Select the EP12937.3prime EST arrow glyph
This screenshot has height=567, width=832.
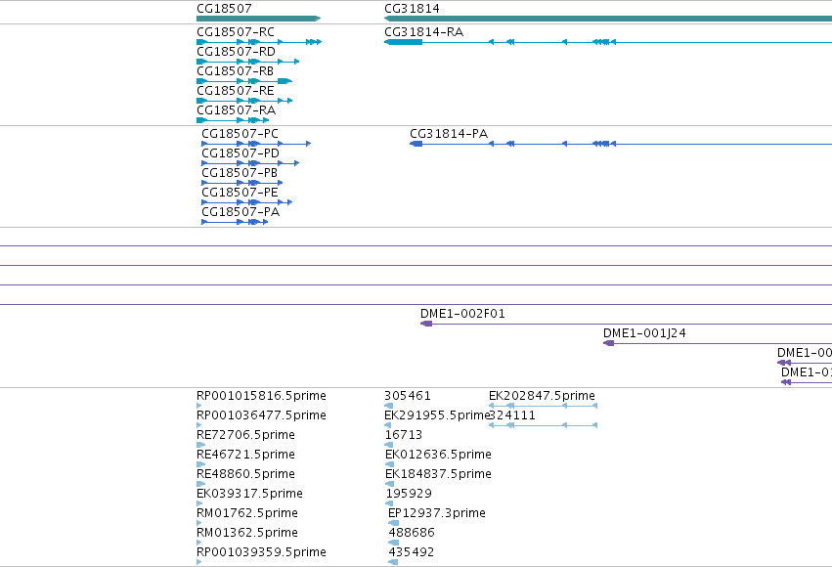tap(394, 523)
